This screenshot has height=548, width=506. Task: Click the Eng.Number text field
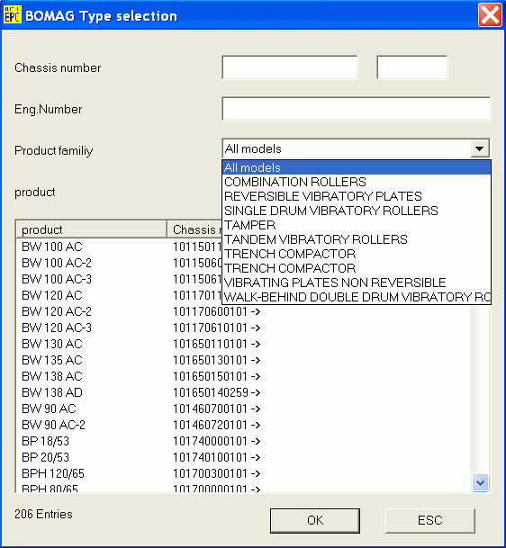click(356, 109)
